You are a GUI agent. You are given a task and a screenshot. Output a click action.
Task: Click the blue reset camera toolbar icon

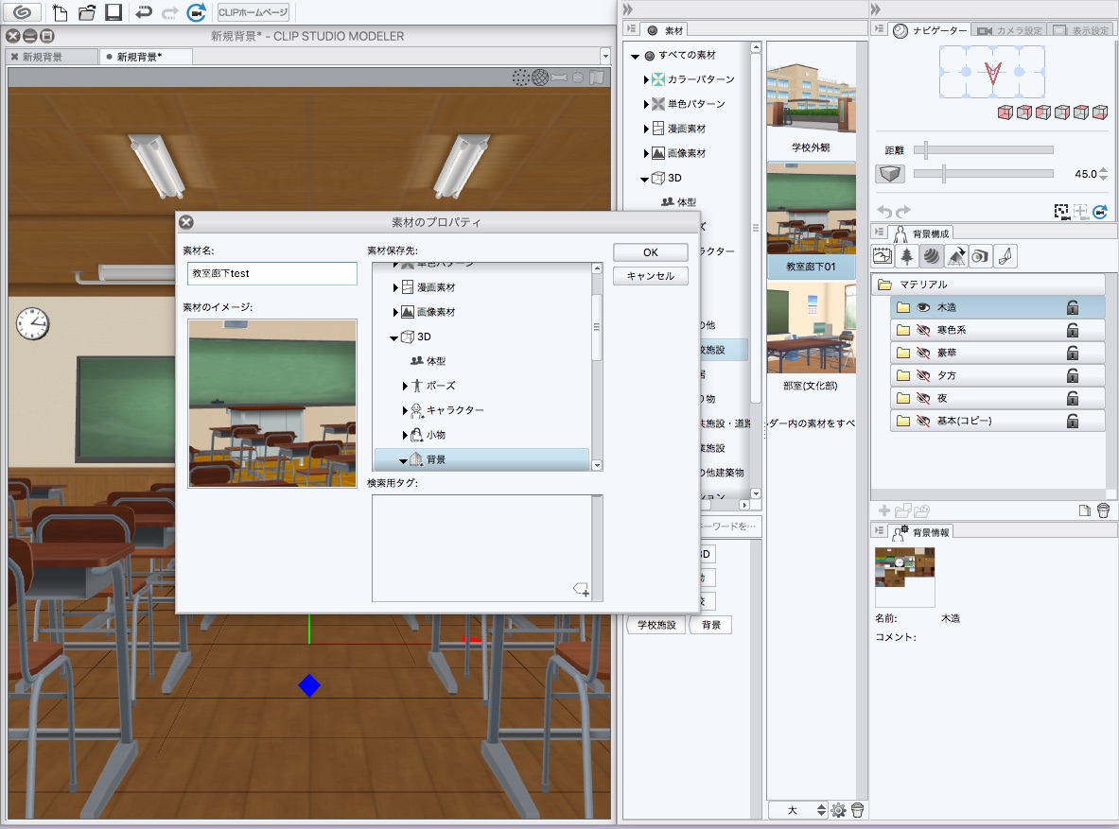tap(196, 12)
